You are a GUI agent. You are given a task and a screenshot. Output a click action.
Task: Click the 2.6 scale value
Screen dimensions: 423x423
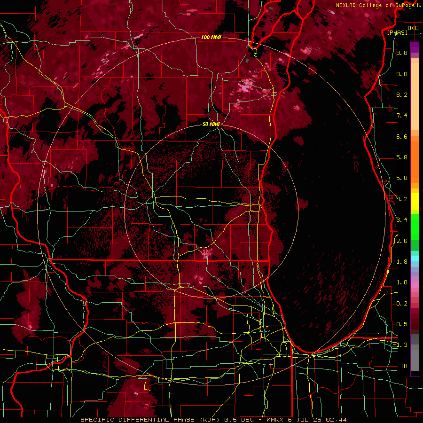[402, 241]
